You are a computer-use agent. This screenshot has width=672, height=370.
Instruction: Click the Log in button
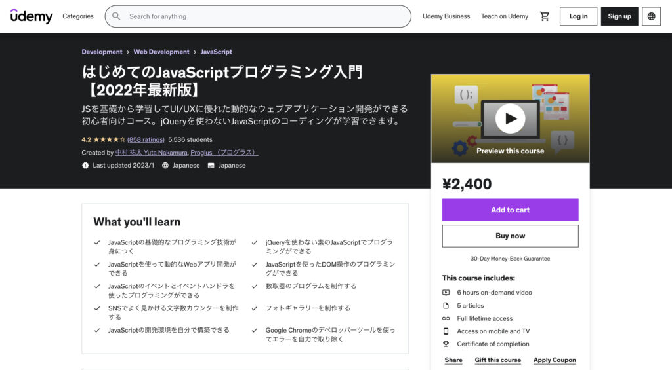point(578,16)
